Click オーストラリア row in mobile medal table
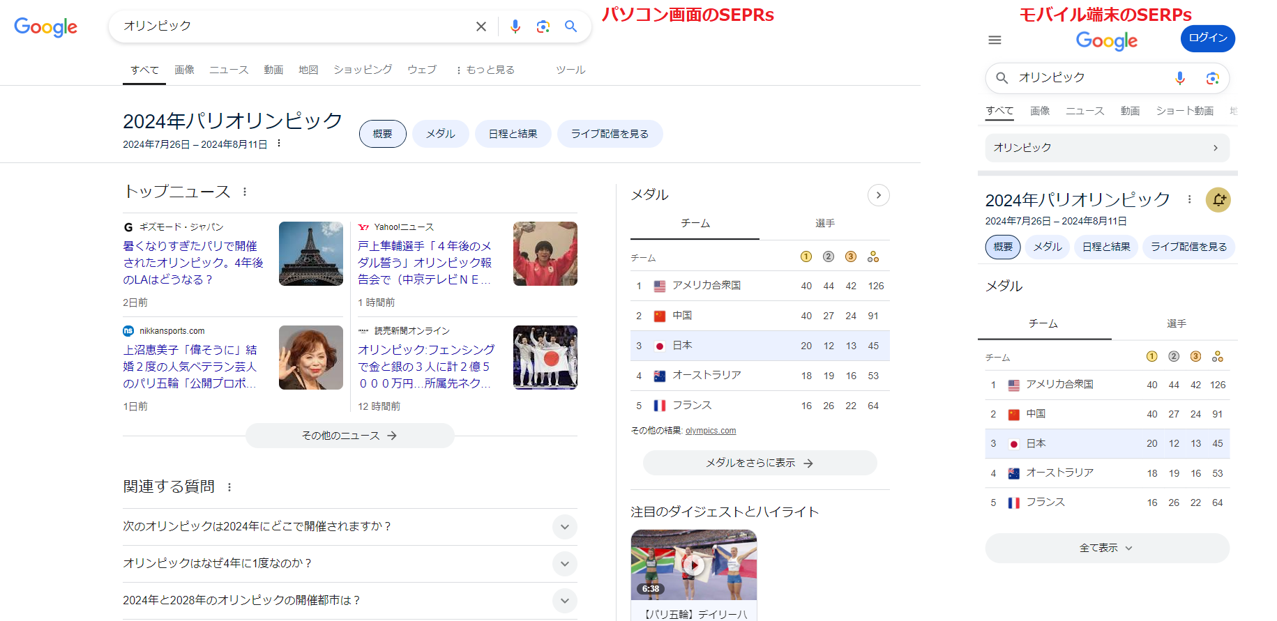Viewport: 1277px width, 621px height. [x=1108, y=473]
